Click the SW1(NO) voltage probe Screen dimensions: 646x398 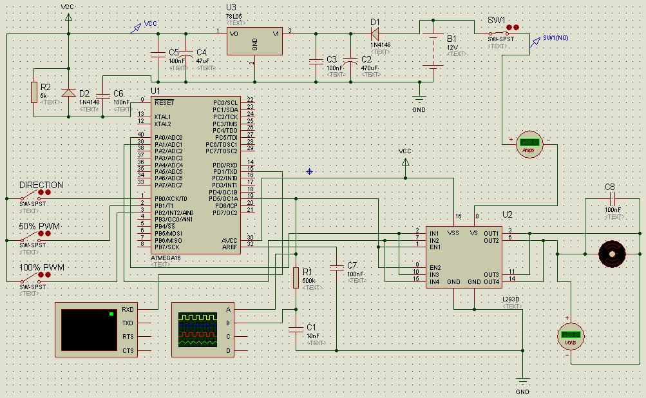tap(535, 43)
